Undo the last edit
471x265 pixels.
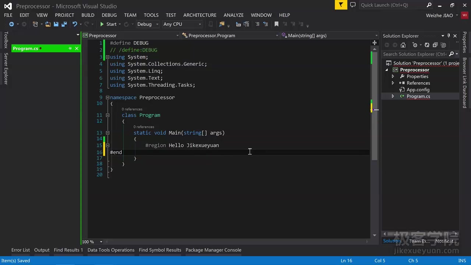click(x=75, y=24)
